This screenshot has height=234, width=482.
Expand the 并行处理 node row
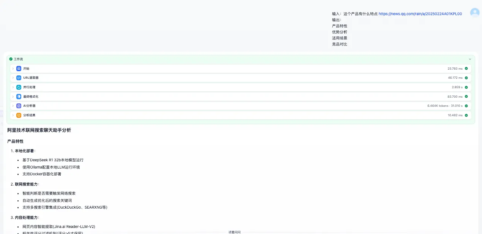pyautogui.click(x=13, y=87)
